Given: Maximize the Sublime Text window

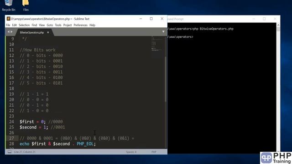Looking at the screenshot, I should 151,19.
